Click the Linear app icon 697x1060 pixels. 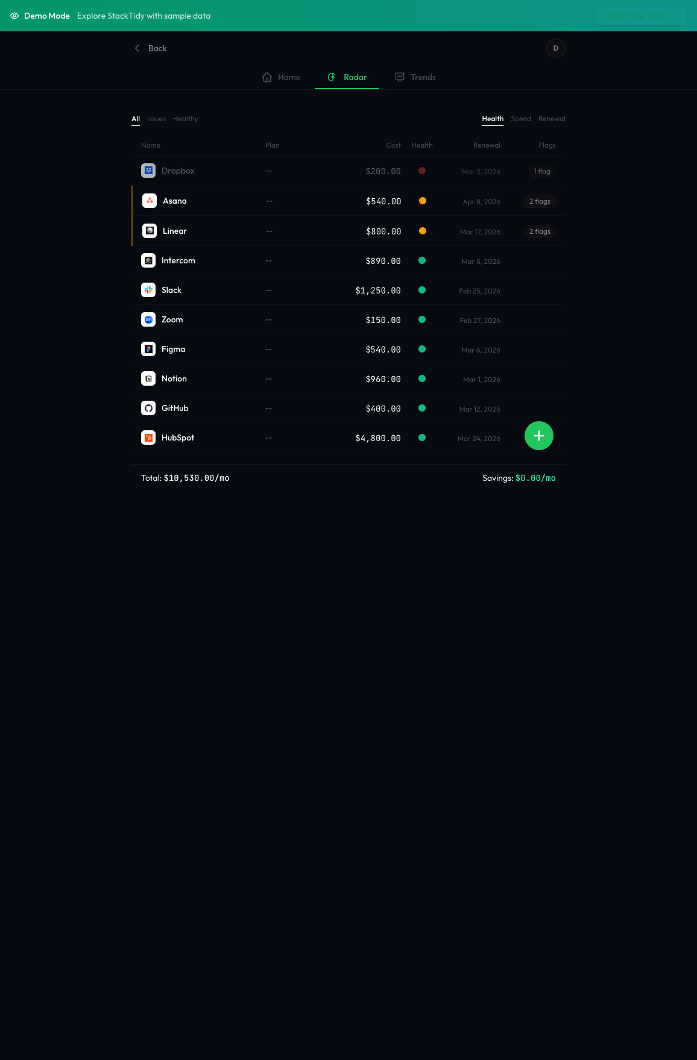[x=150, y=231]
